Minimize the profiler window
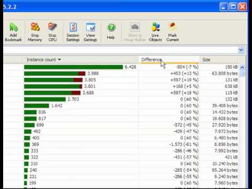This screenshot has height=189, width=252. tap(224, 7)
